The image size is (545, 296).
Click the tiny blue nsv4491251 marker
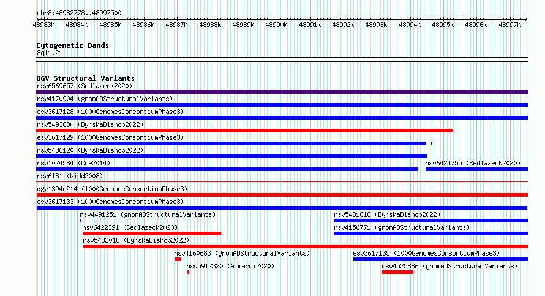[x=81, y=221]
